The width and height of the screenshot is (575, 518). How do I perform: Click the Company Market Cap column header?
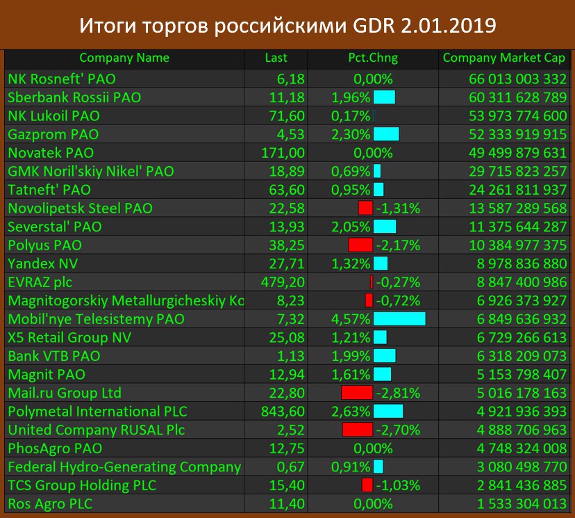tap(504, 58)
